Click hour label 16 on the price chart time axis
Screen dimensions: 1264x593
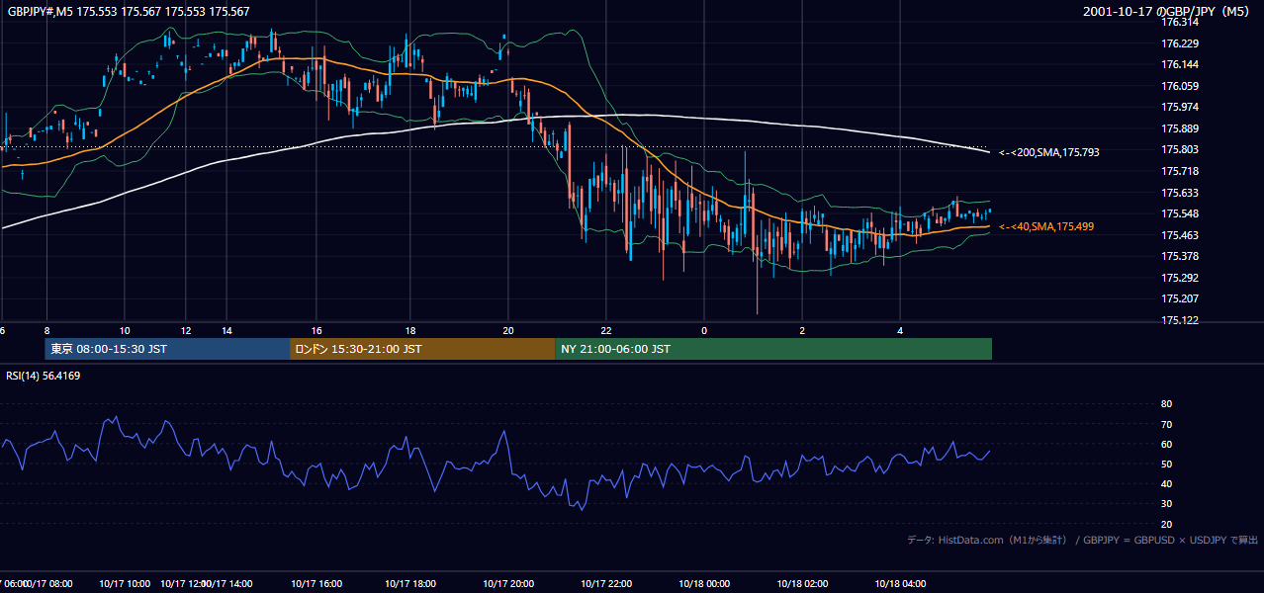pyautogui.click(x=316, y=330)
